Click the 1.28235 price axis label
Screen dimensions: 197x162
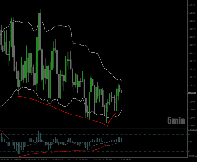click(192, 37)
